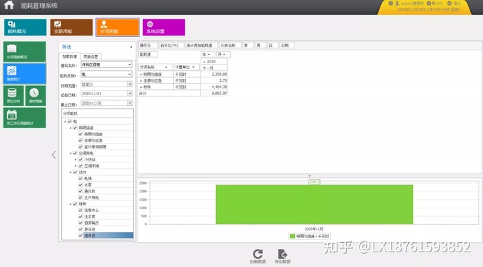This screenshot has width=483, height=267.
Task: Switch to the 界面设置 tab
Action: coord(91,56)
